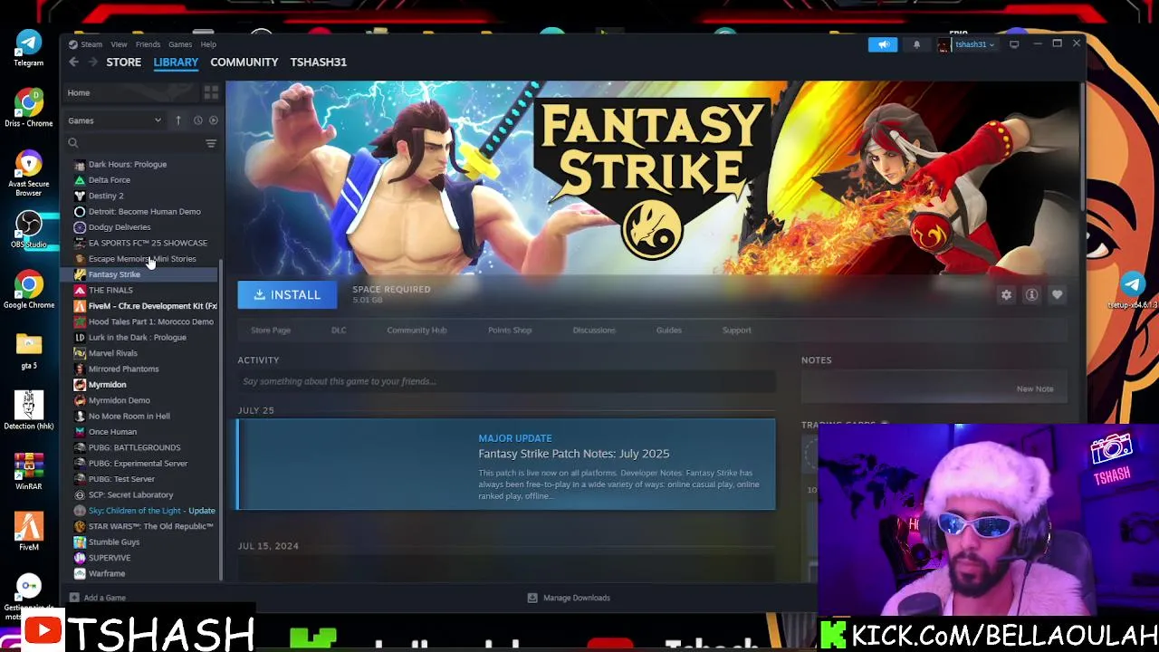Screen dimensions: 1159x652
Task: Select Dark Hours: Prologue in library
Action: [127, 164]
